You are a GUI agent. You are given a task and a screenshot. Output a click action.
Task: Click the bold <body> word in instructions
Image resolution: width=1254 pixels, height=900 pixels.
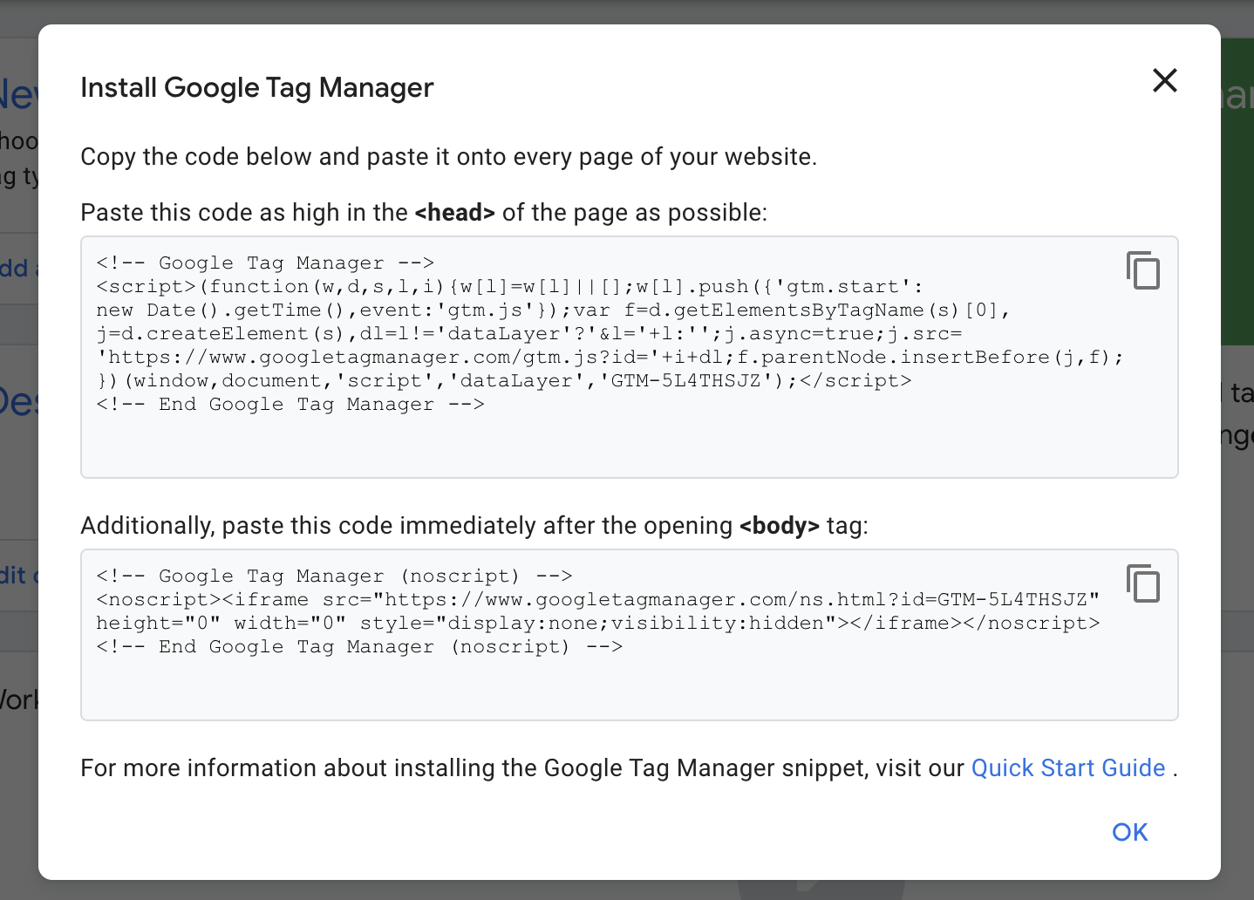(779, 526)
